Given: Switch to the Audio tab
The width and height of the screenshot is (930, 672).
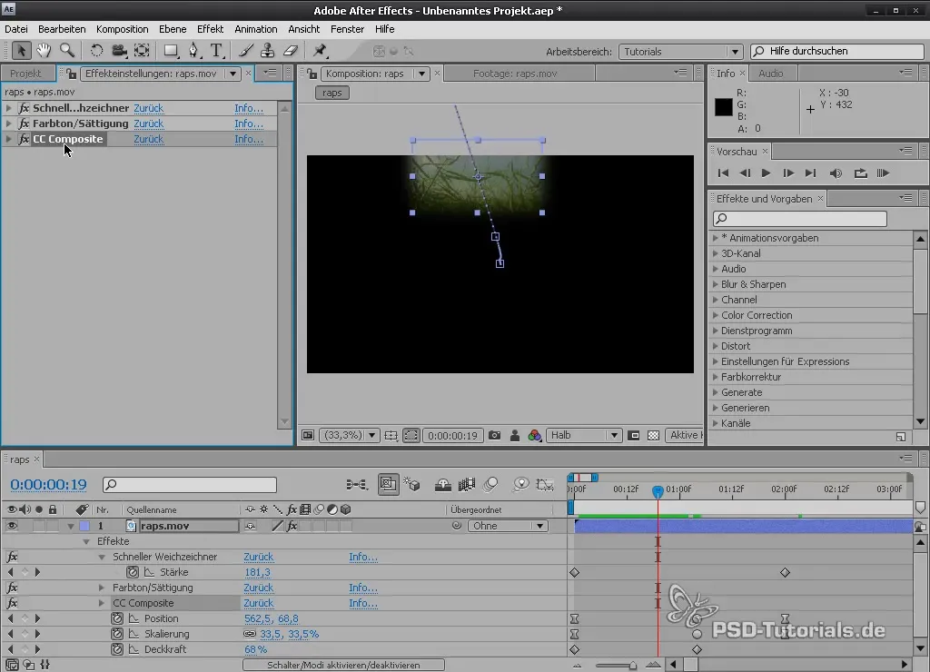Looking at the screenshot, I should coord(770,74).
